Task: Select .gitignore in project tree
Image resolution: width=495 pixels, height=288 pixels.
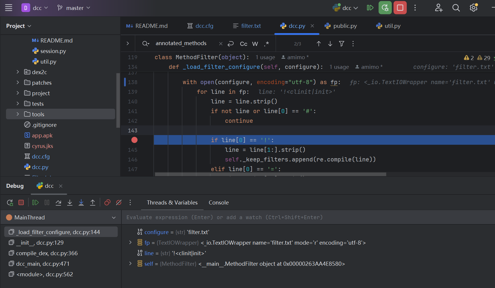Action: [x=40, y=125]
